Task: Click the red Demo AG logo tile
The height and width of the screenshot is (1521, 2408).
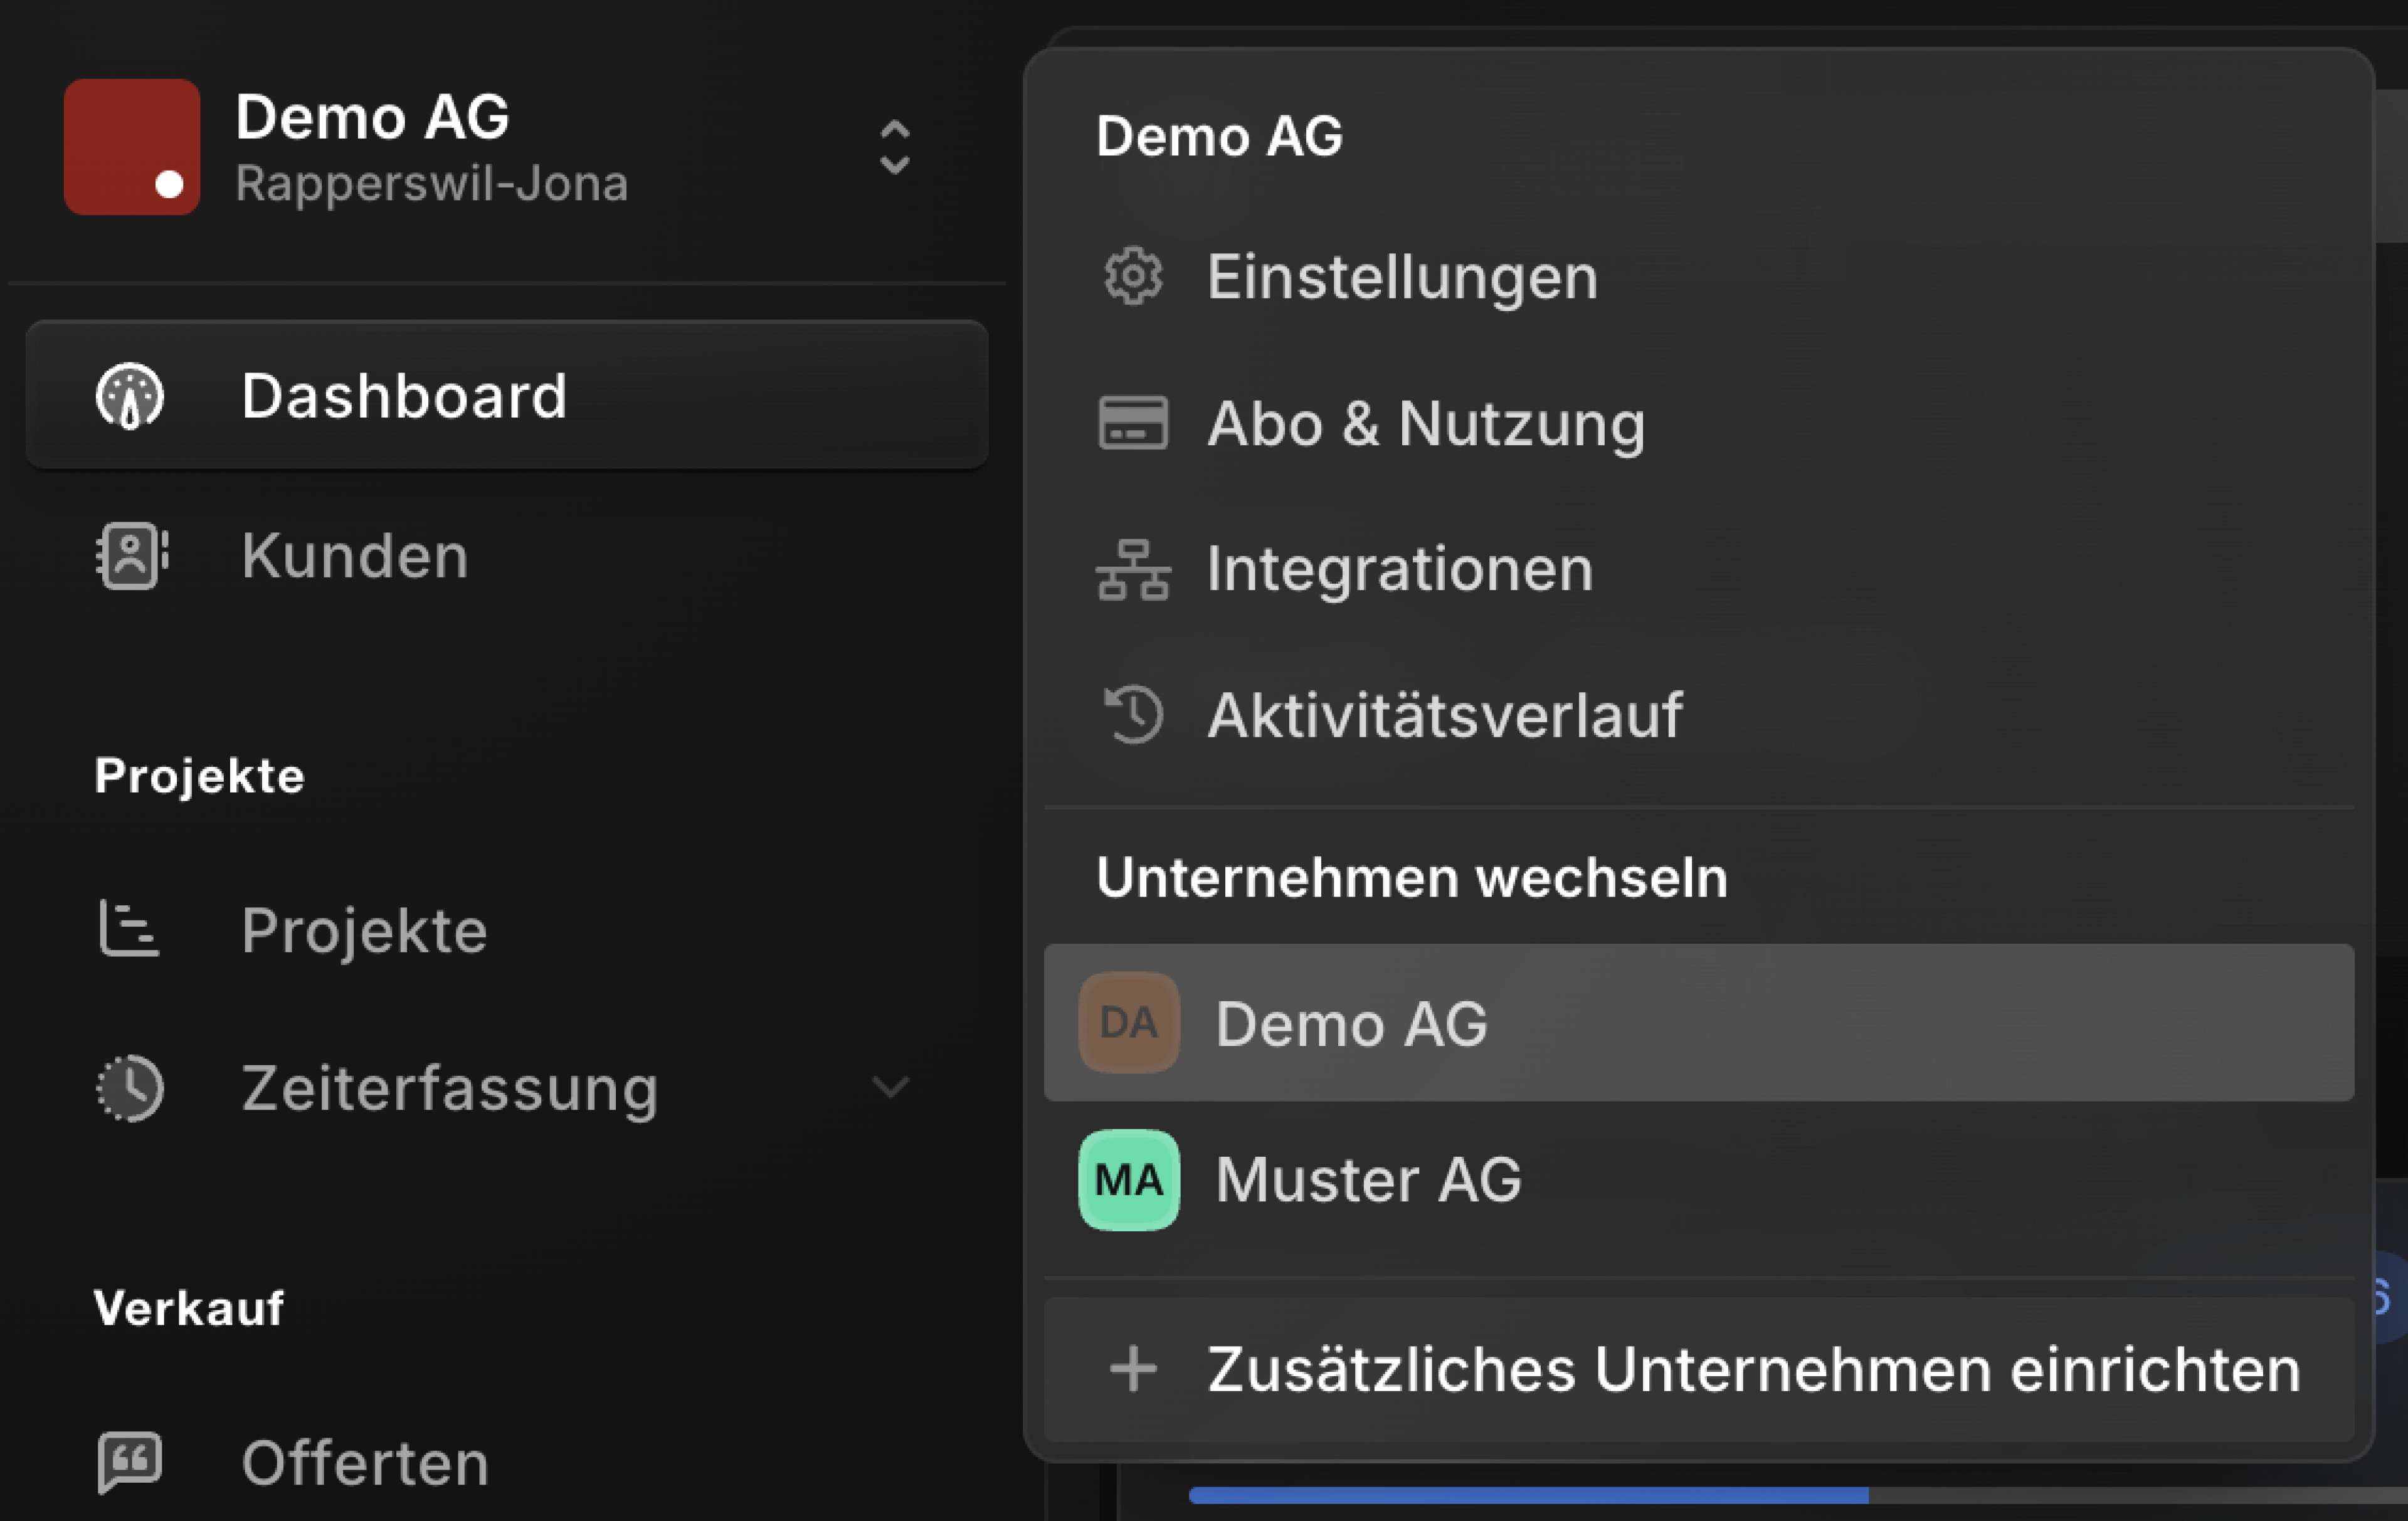Action: [x=132, y=147]
